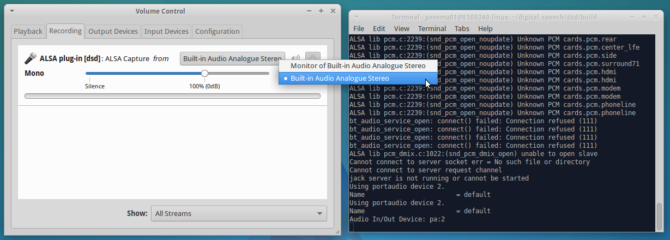Image resolution: width=670 pixels, height=240 pixels.
Task: Click the 'cards.pcm.center_lfe' terminal line
Action: [494, 47]
